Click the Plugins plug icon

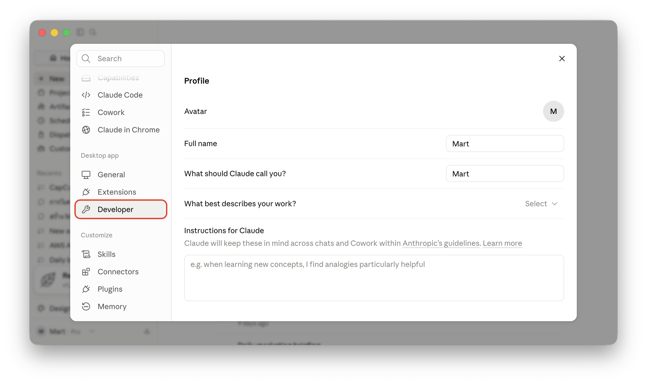coord(86,289)
